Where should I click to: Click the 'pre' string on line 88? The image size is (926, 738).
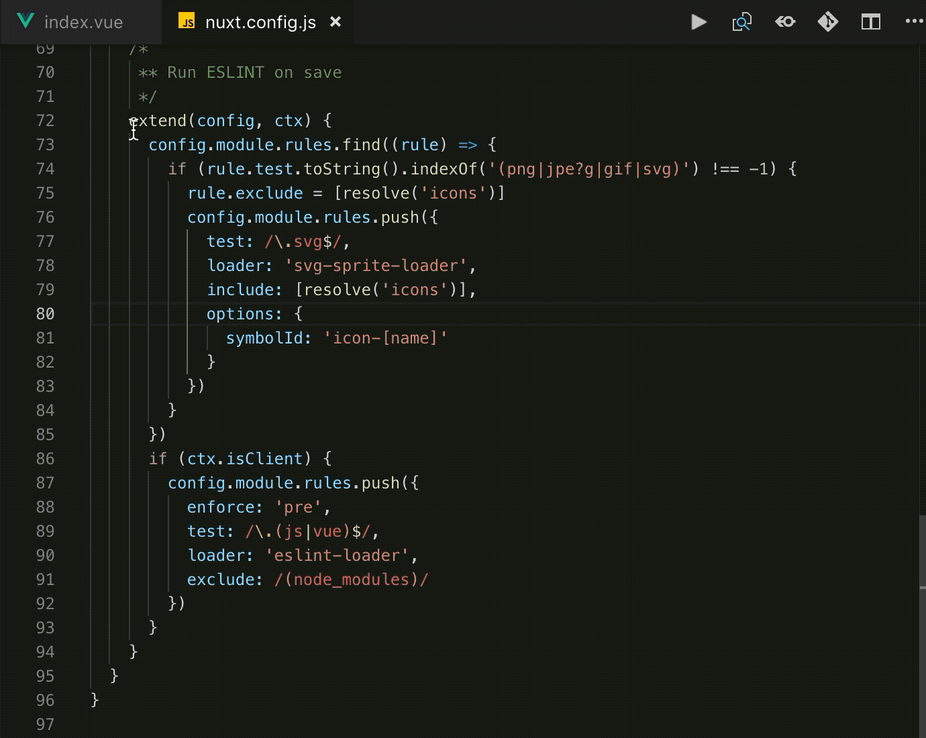(299, 507)
